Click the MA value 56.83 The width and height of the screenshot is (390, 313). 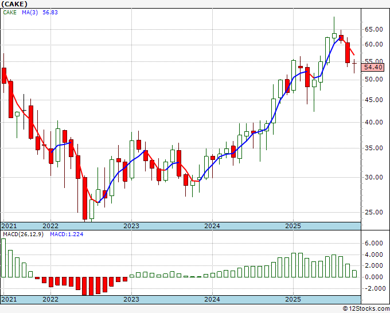pos(50,13)
